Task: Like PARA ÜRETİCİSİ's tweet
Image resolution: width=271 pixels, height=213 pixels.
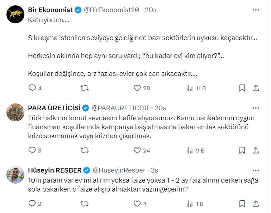Action: click(x=137, y=150)
